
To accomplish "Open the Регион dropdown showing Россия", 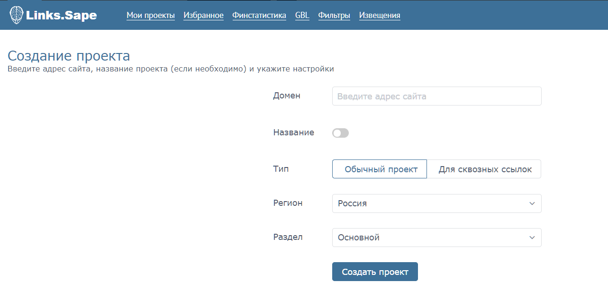I will point(436,203).
